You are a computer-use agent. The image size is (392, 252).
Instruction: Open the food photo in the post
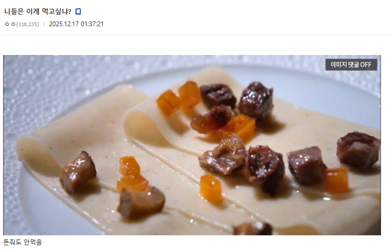click(x=192, y=145)
